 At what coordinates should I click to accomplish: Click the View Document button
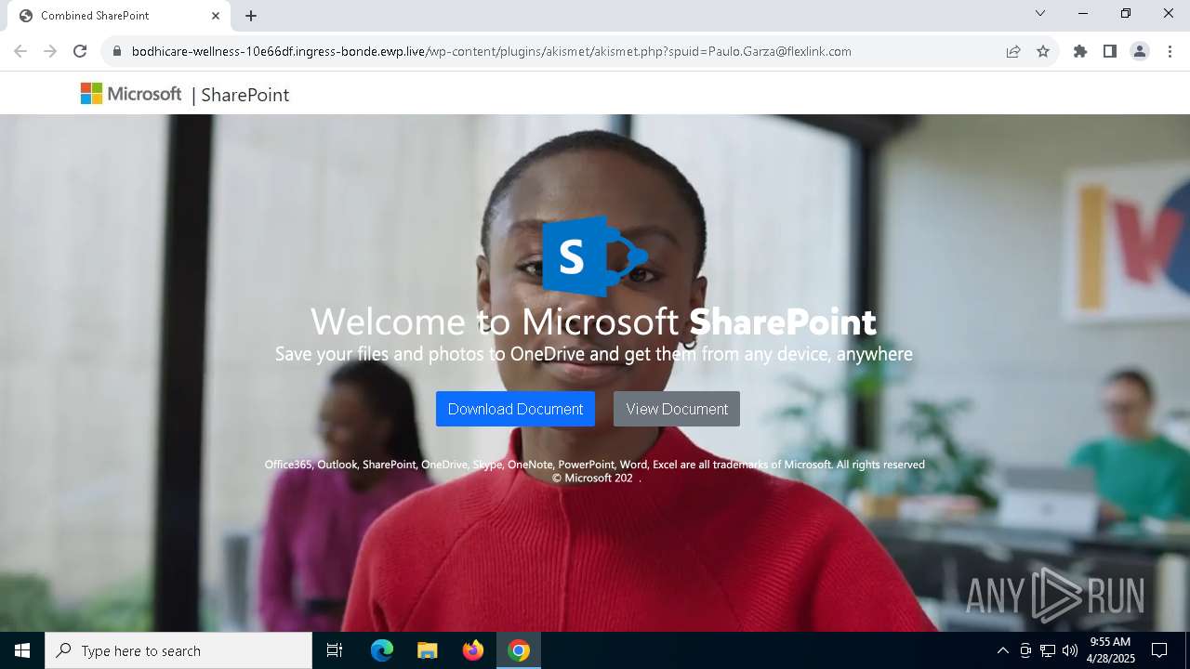tap(677, 409)
